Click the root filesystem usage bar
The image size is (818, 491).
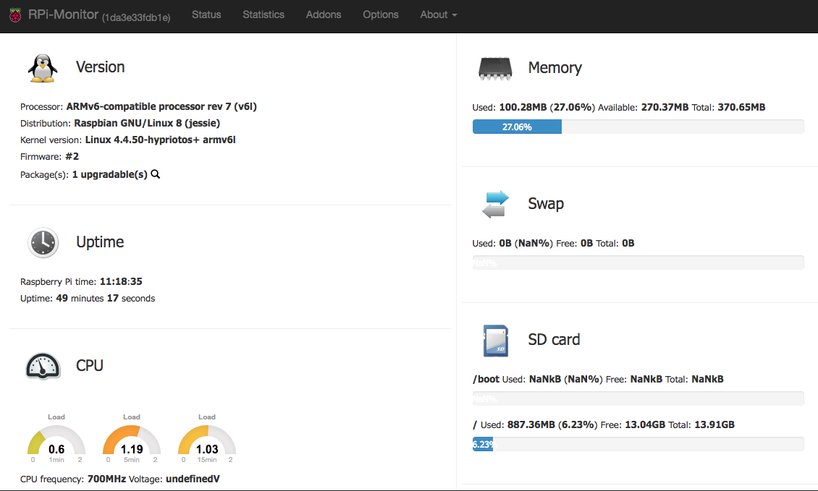[638, 444]
